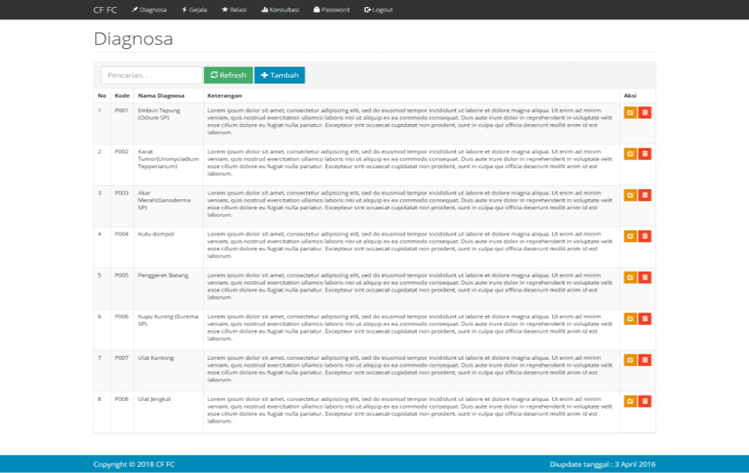Edit the Embun Tepung diagnosis entry
This screenshot has width=749, height=473.
[630, 111]
